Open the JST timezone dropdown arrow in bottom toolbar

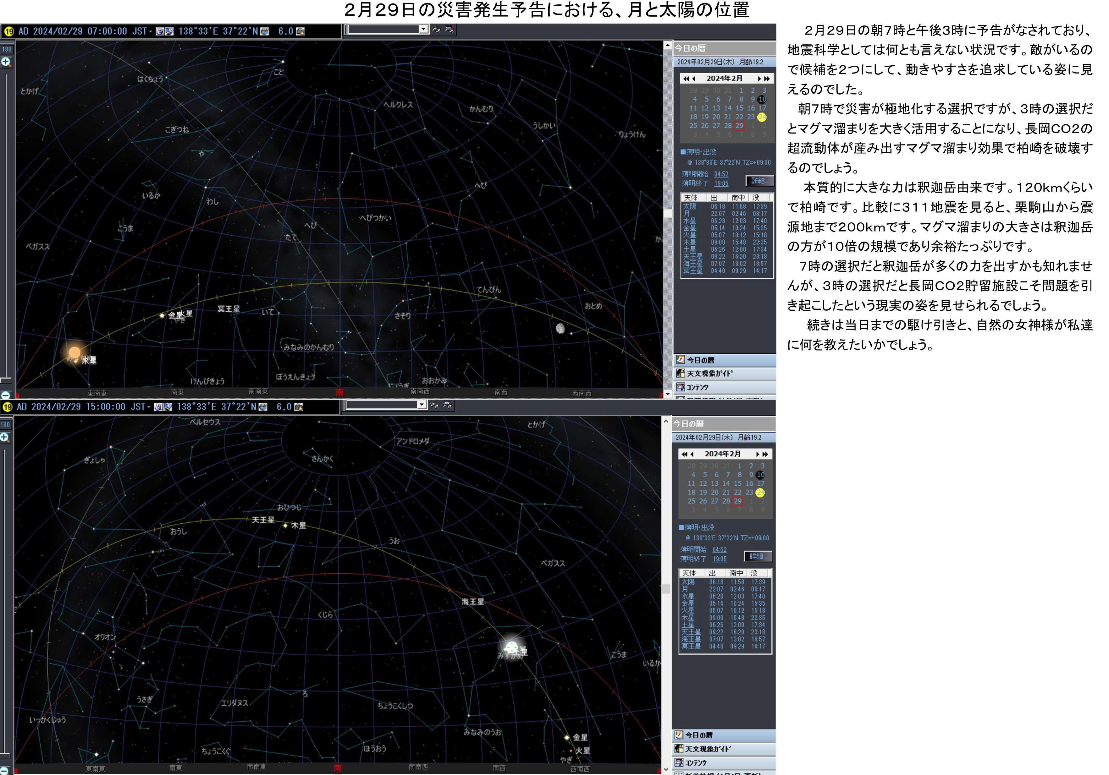click(x=149, y=407)
